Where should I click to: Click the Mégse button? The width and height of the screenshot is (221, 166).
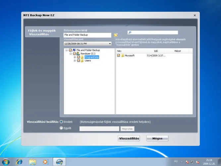(157, 138)
